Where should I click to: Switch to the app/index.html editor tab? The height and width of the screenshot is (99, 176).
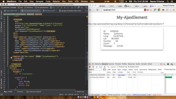[12, 11]
